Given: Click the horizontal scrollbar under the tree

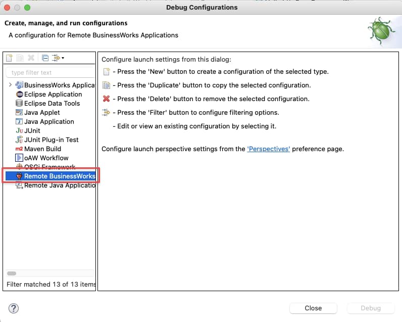Looking at the screenshot, I should click(x=12, y=273).
